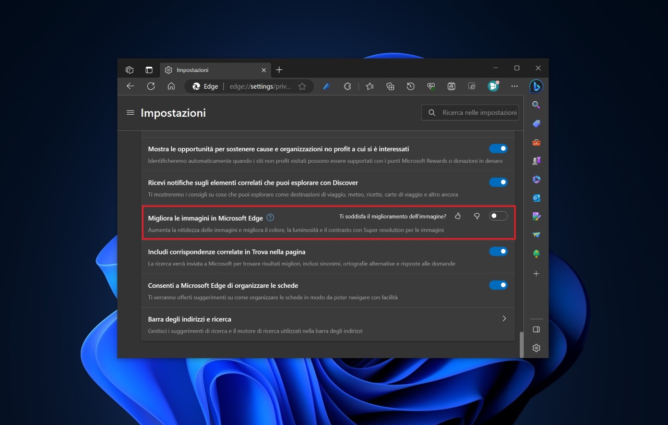The width and height of the screenshot is (668, 425).
Task: Open sidebar settings gear icon
Action: (x=536, y=348)
